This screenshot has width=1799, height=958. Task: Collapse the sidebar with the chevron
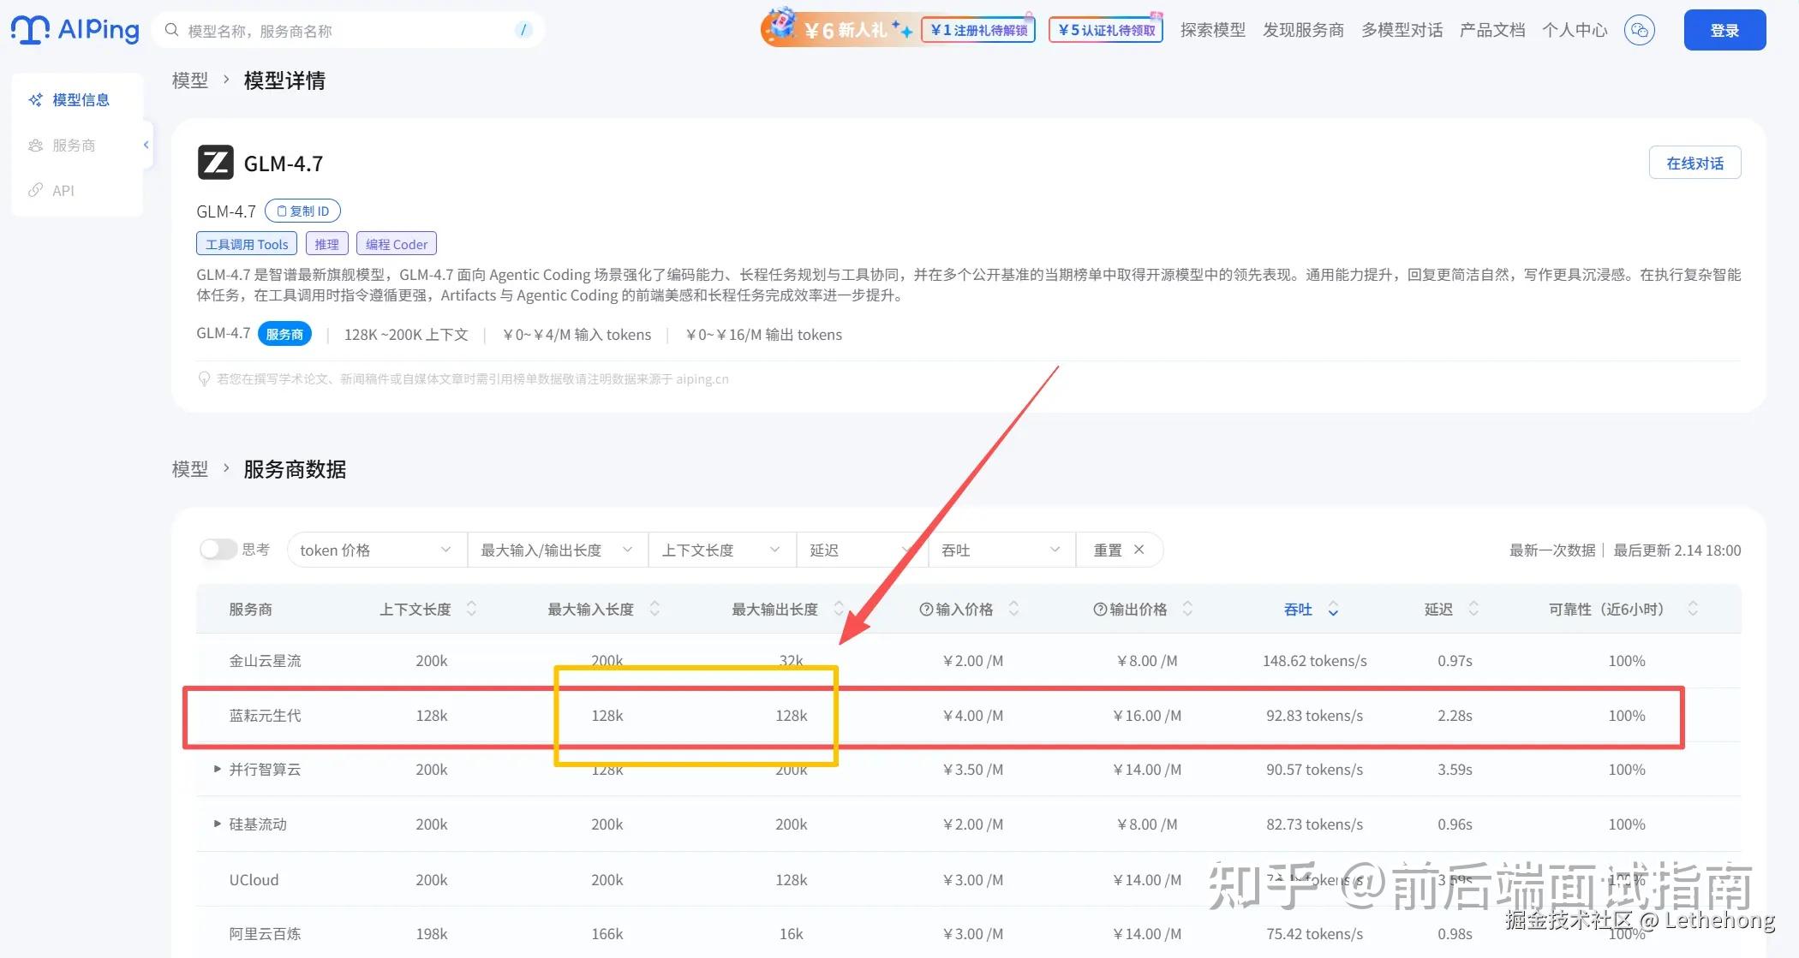[x=146, y=145]
